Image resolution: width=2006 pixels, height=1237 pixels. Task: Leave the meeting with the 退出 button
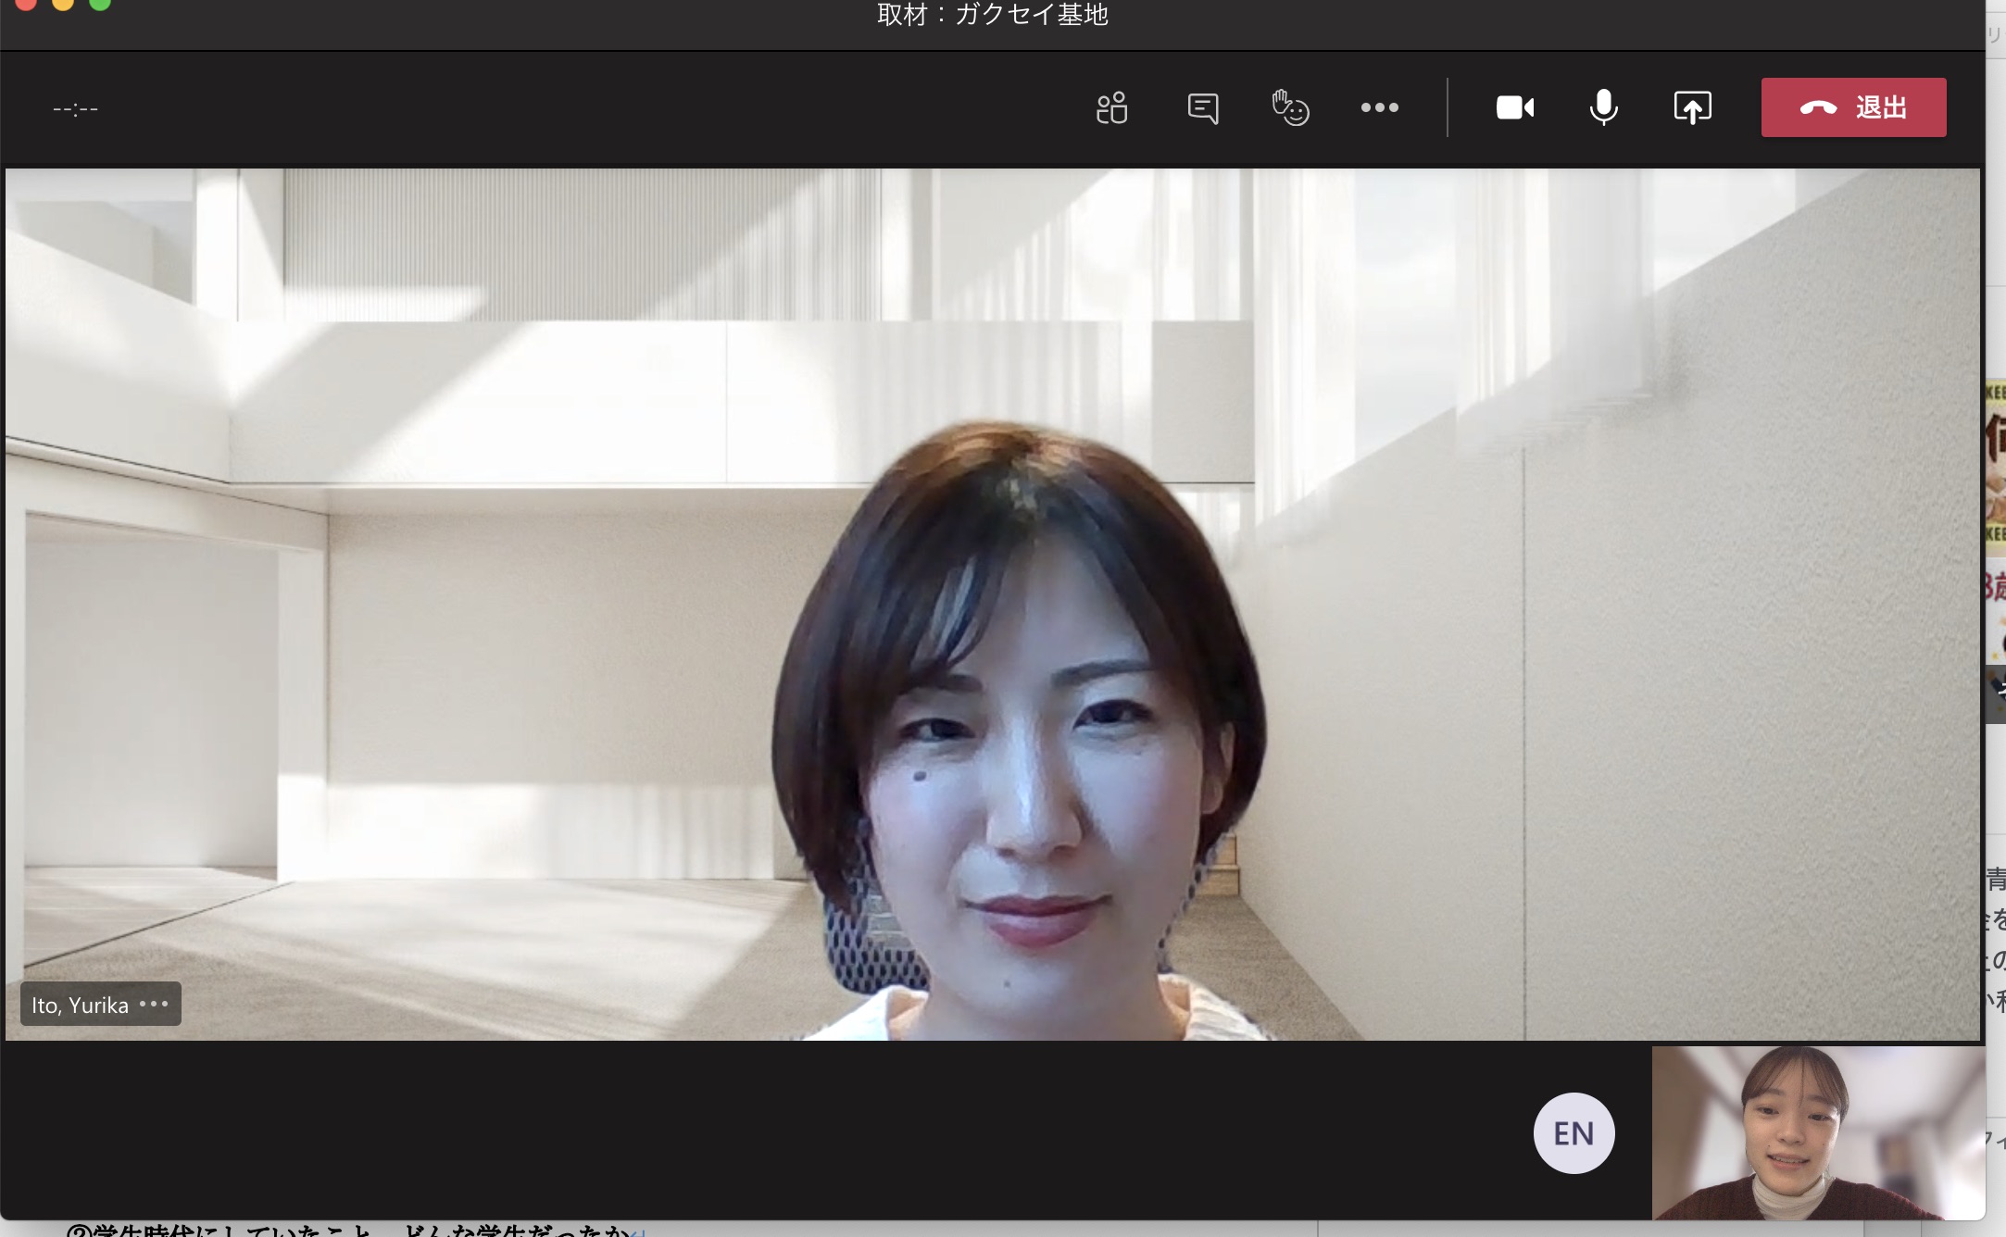[x=1853, y=107]
